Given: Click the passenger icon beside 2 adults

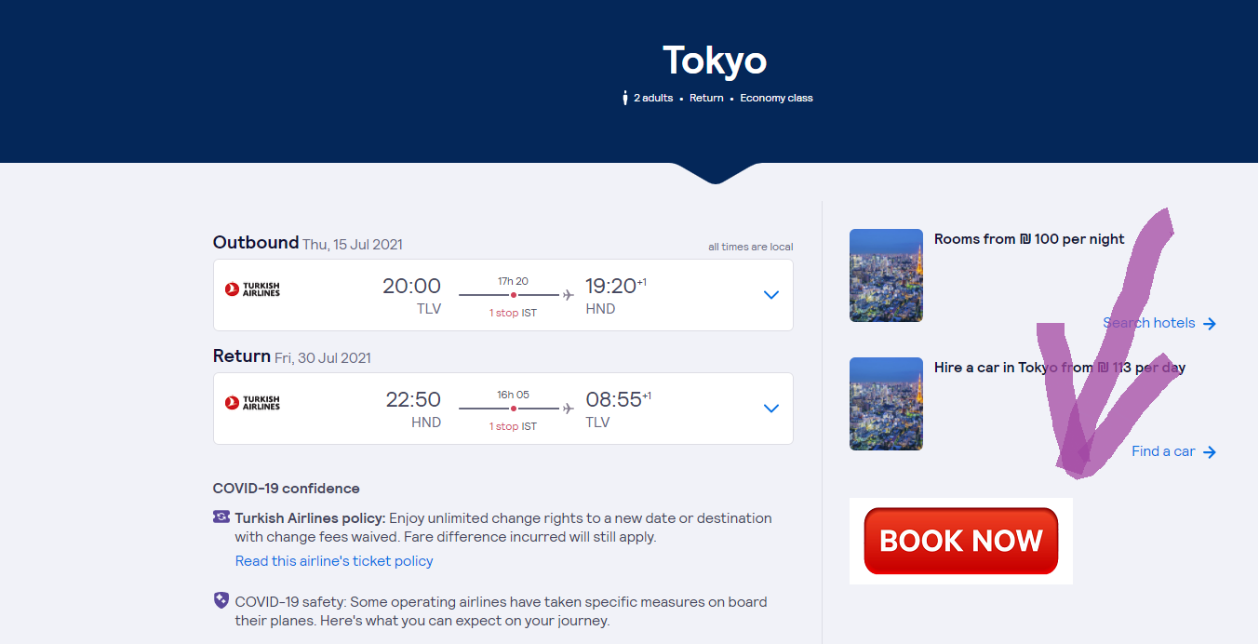Looking at the screenshot, I should 625,98.
